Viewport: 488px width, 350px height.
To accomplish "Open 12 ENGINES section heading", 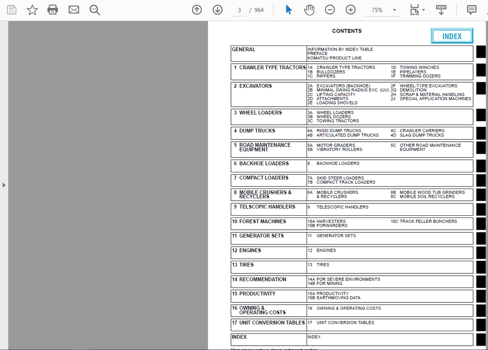I will click(246, 250).
